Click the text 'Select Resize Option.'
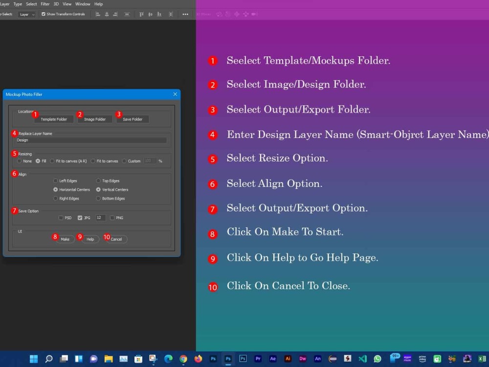Image resolution: width=489 pixels, height=367 pixels. tap(277, 158)
